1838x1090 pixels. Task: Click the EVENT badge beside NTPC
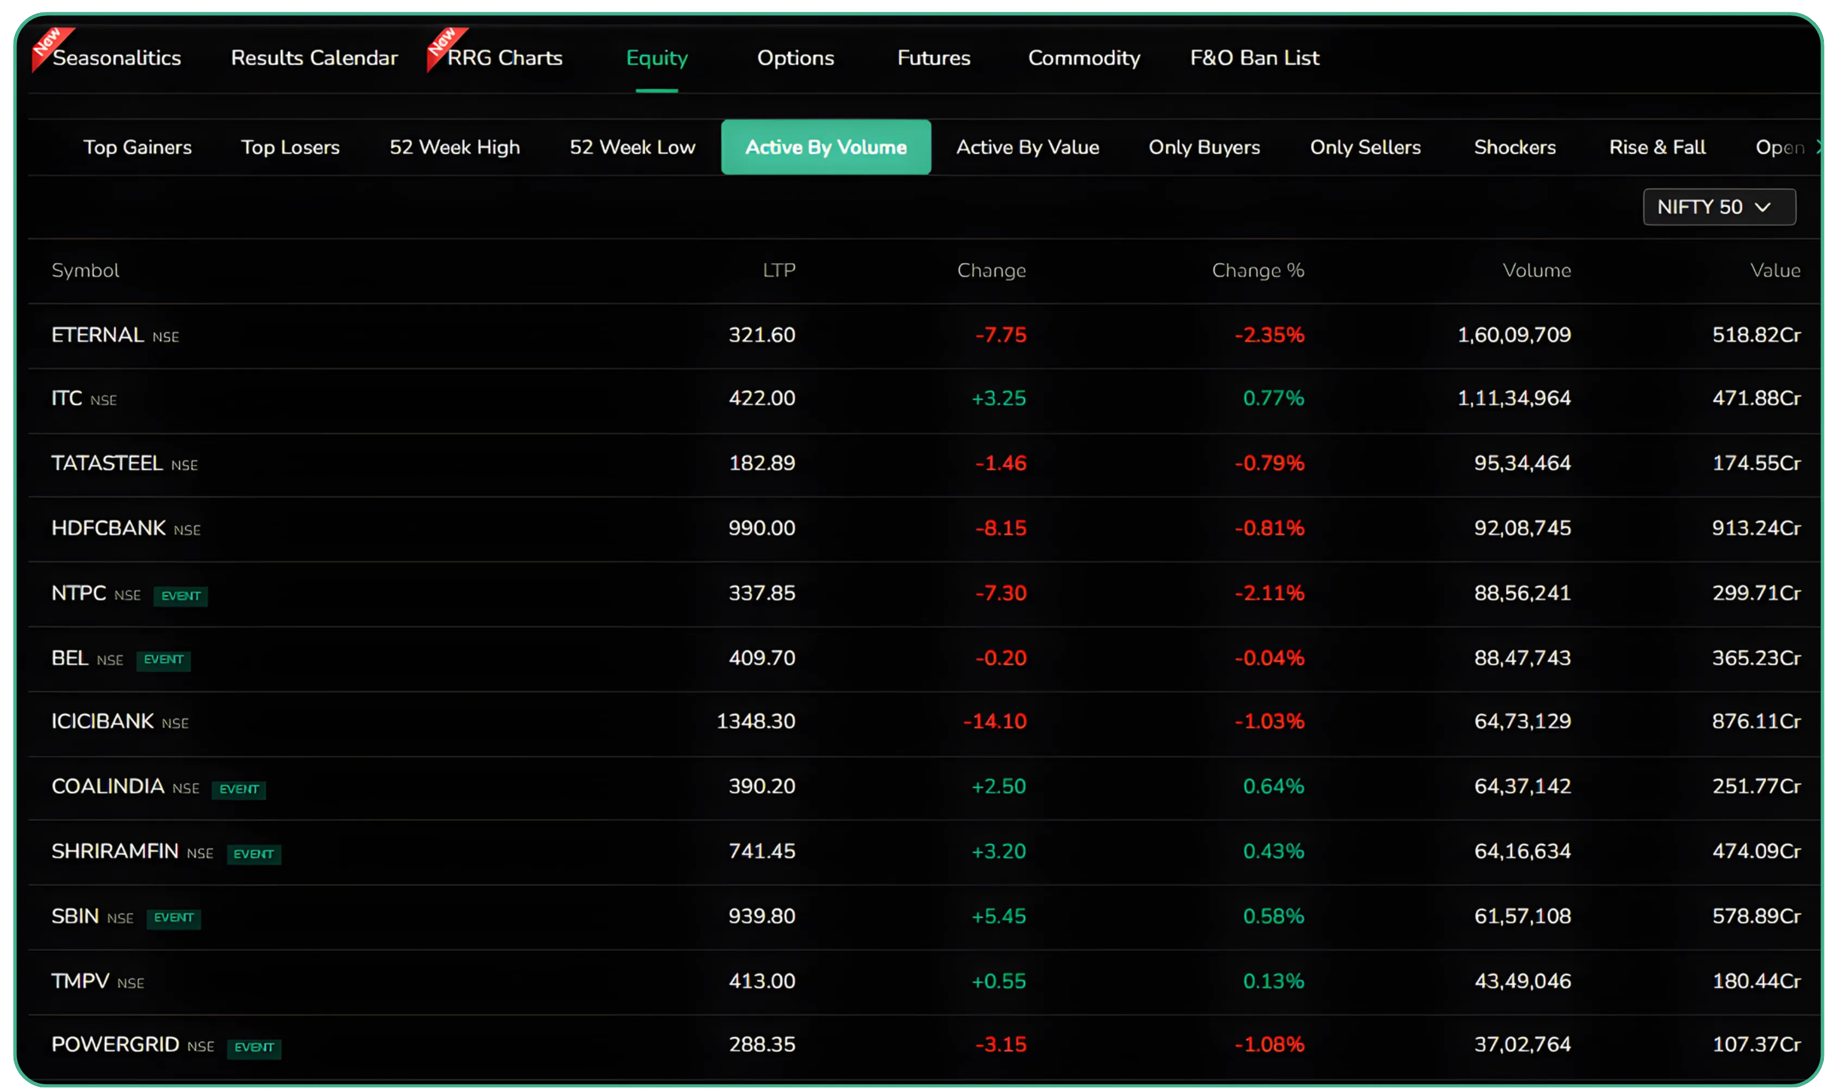pyautogui.click(x=180, y=596)
